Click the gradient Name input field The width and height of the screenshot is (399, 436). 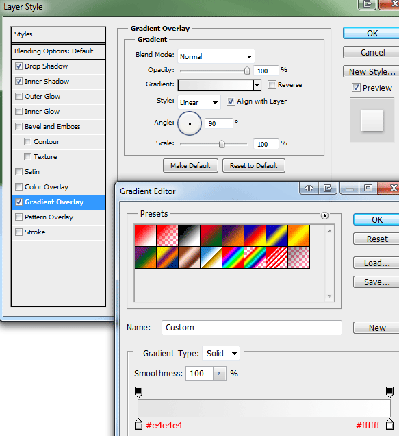(252, 328)
